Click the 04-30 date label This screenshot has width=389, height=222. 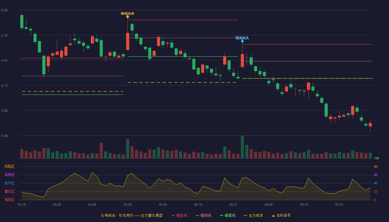point(163,205)
